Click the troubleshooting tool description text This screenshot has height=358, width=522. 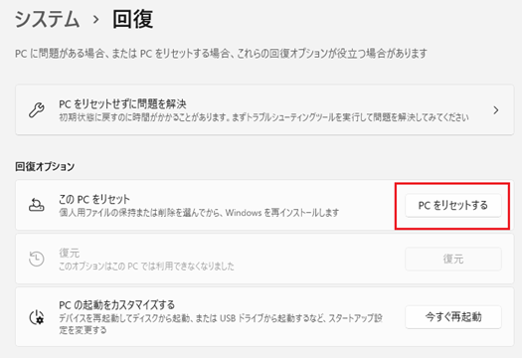(264, 117)
